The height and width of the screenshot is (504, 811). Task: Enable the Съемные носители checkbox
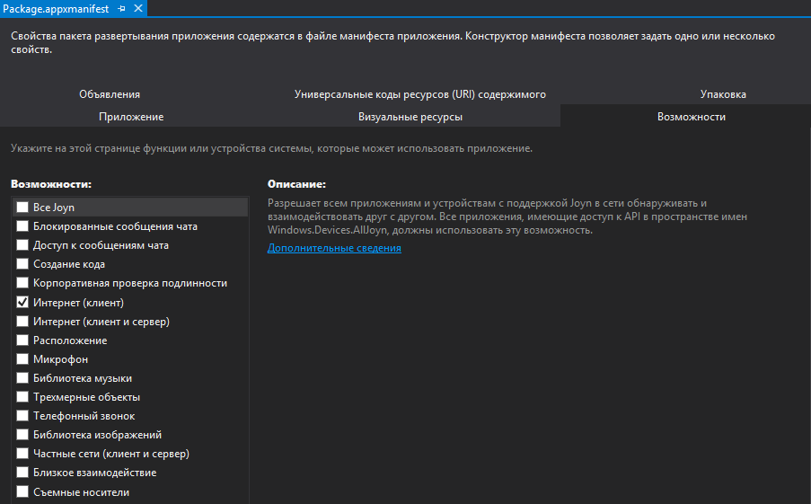tap(22, 492)
